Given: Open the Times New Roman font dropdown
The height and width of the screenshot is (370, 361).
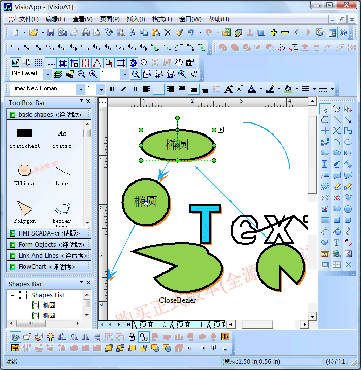Looking at the screenshot, I should pyautogui.click(x=80, y=89).
